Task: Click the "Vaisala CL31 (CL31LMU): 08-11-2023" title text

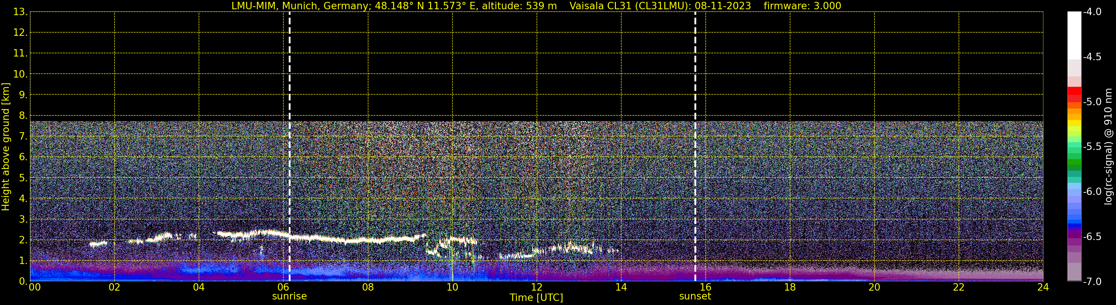Action: coord(660,6)
